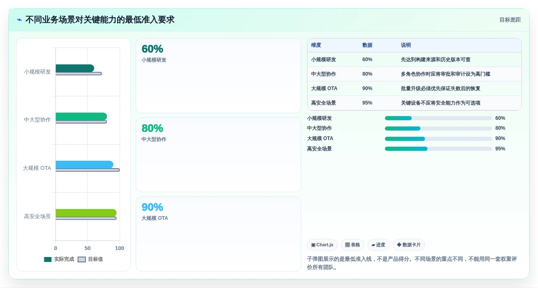
Task: Click the 目标差距 label
Action: pyautogui.click(x=510, y=20)
